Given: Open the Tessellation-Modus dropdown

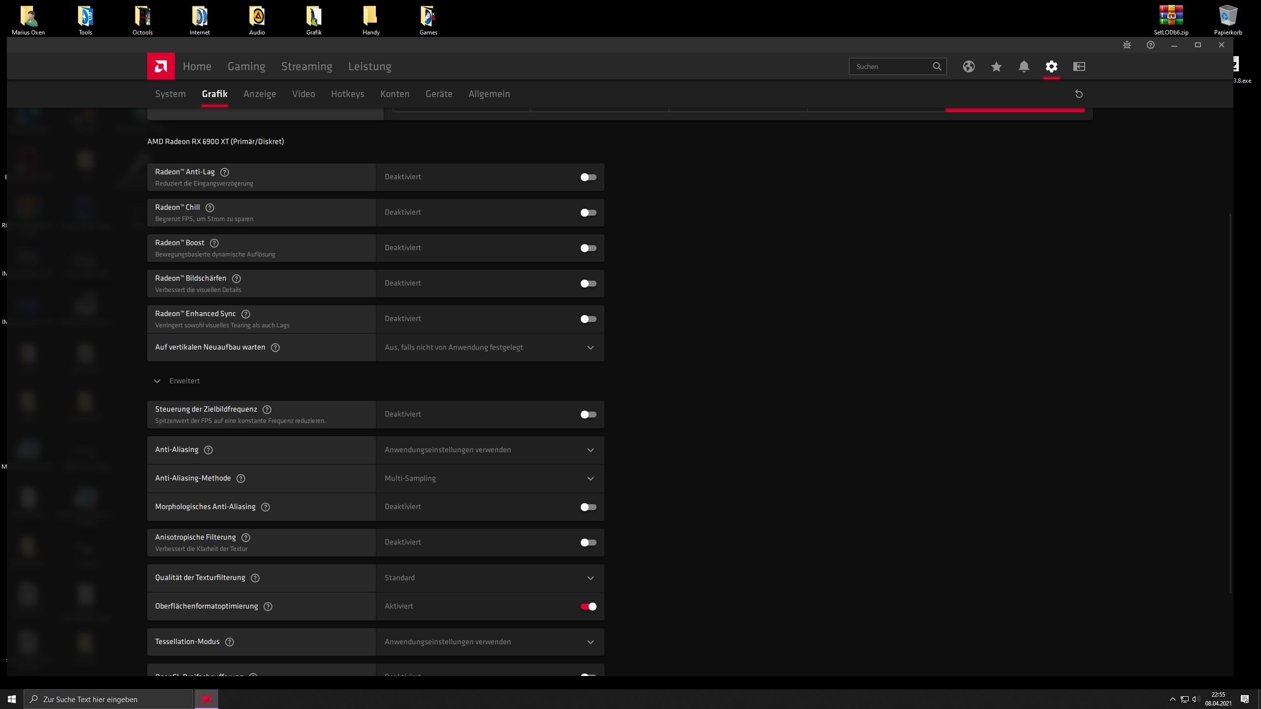Looking at the screenshot, I should (490, 642).
